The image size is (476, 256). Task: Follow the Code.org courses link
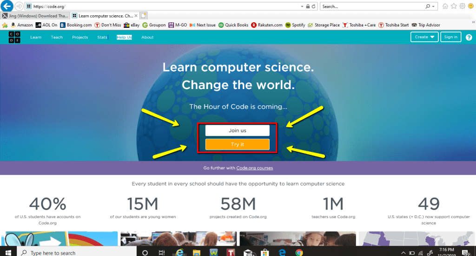click(254, 168)
